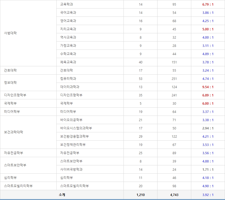Select 미디어학부 in the department column
225x200 pixels.
point(68,112)
